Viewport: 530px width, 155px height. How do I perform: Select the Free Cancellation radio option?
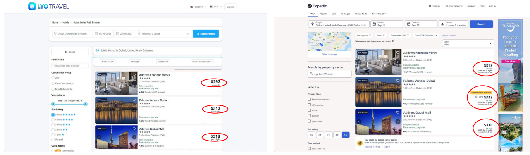pyautogui.click(x=53, y=83)
